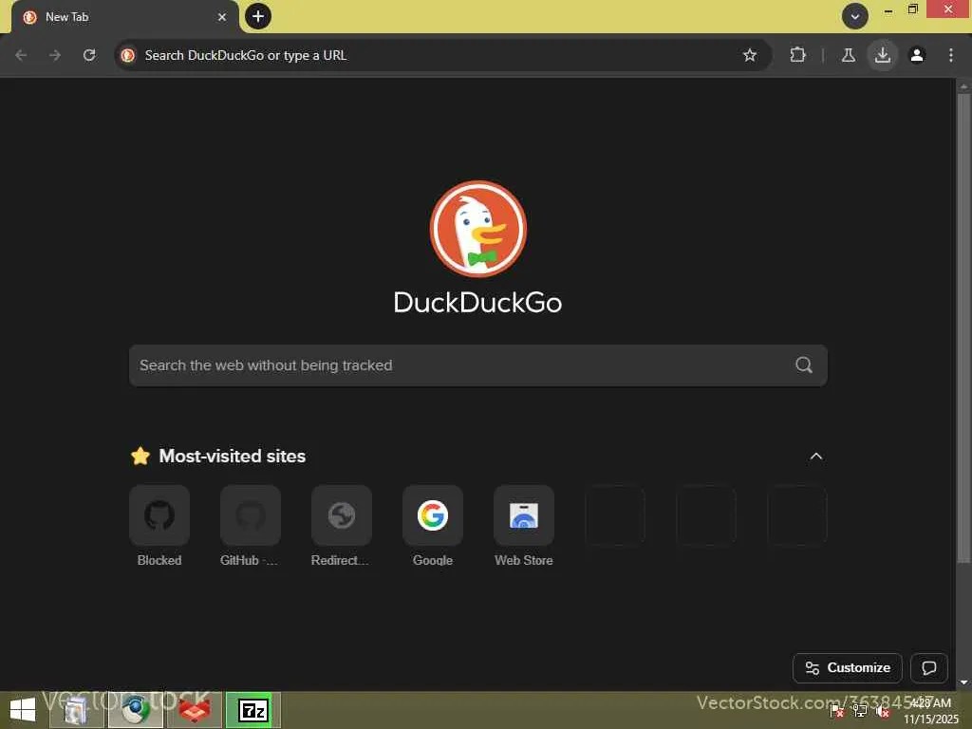Click the 'Search the web without being tracked' box
Image resolution: width=972 pixels, height=729 pixels.
[478, 365]
